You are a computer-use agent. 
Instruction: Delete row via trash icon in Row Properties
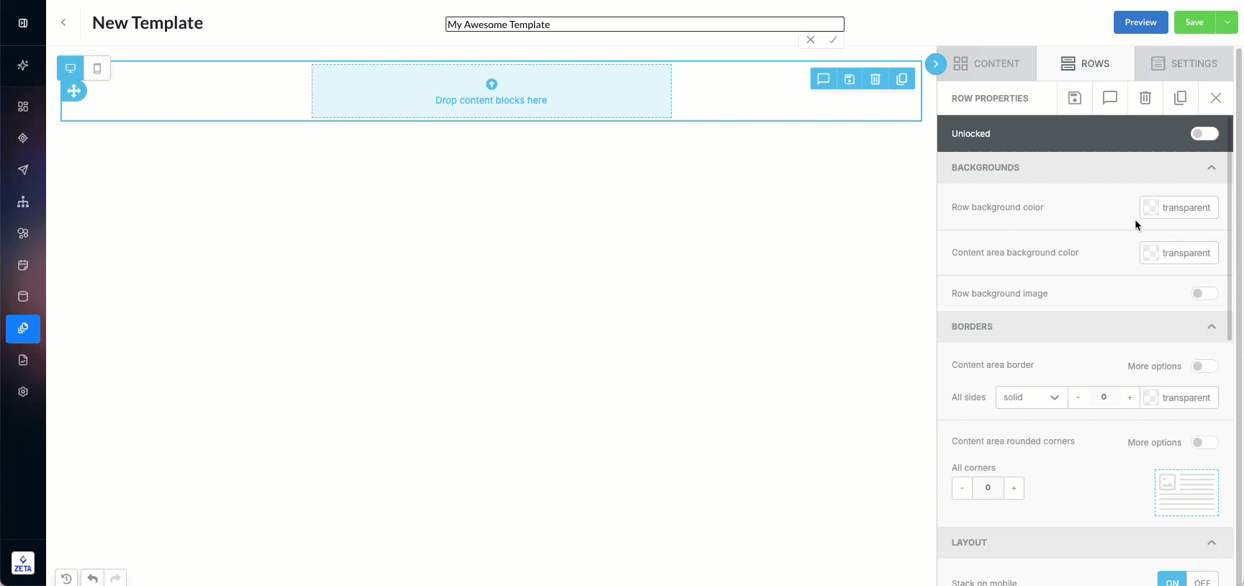[1145, 98]
